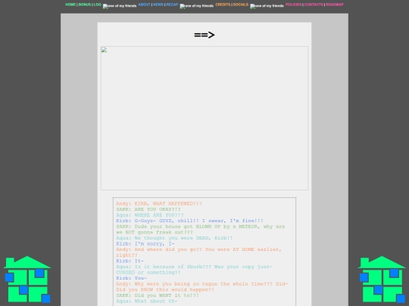
Task: Click 'Aqua: We thought you were DEAD, Kirb!!'
Action: (x=174, y=238)
